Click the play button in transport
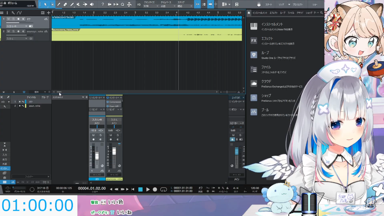The image size is (384, 216). pyautogui.click(x=148, y=189)
